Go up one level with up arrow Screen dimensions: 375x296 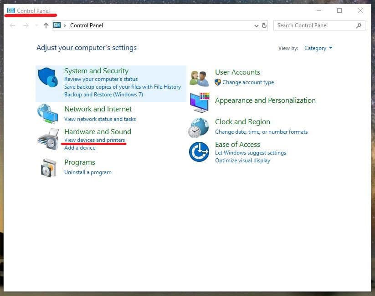(x=46, y=25)
